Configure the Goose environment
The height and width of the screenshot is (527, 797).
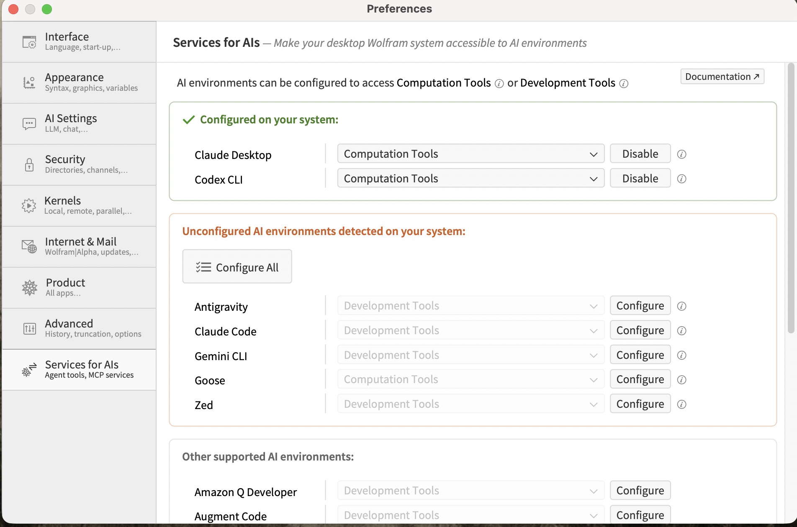tap(640, 379)
